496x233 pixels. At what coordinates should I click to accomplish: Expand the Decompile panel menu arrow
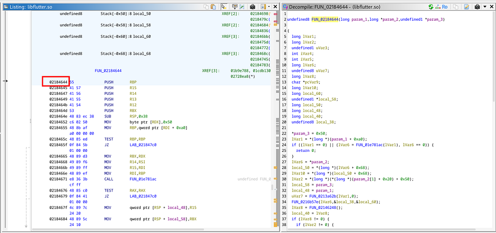pyautogui.click(x=484, y=6)
